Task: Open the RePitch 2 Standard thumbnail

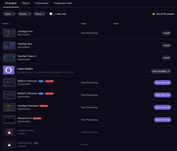Action: pyautogui.click(x=9, y=95)
